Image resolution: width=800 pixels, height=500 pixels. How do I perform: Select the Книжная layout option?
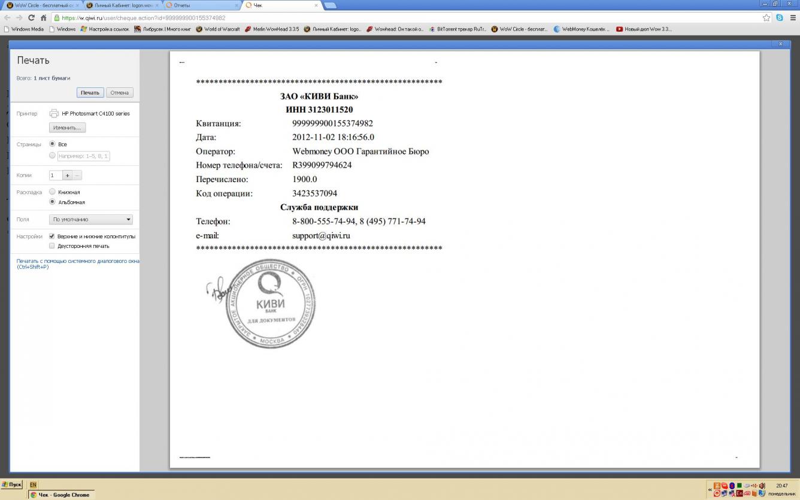[52, 192]
